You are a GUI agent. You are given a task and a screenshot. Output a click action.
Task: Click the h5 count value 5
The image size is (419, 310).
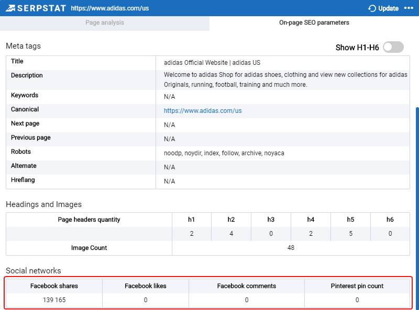point(350,234)
